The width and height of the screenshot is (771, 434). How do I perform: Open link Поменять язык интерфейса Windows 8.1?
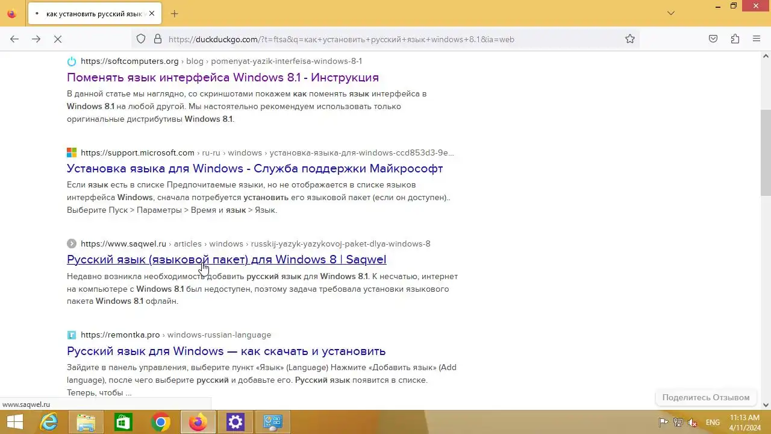(223, 77)
